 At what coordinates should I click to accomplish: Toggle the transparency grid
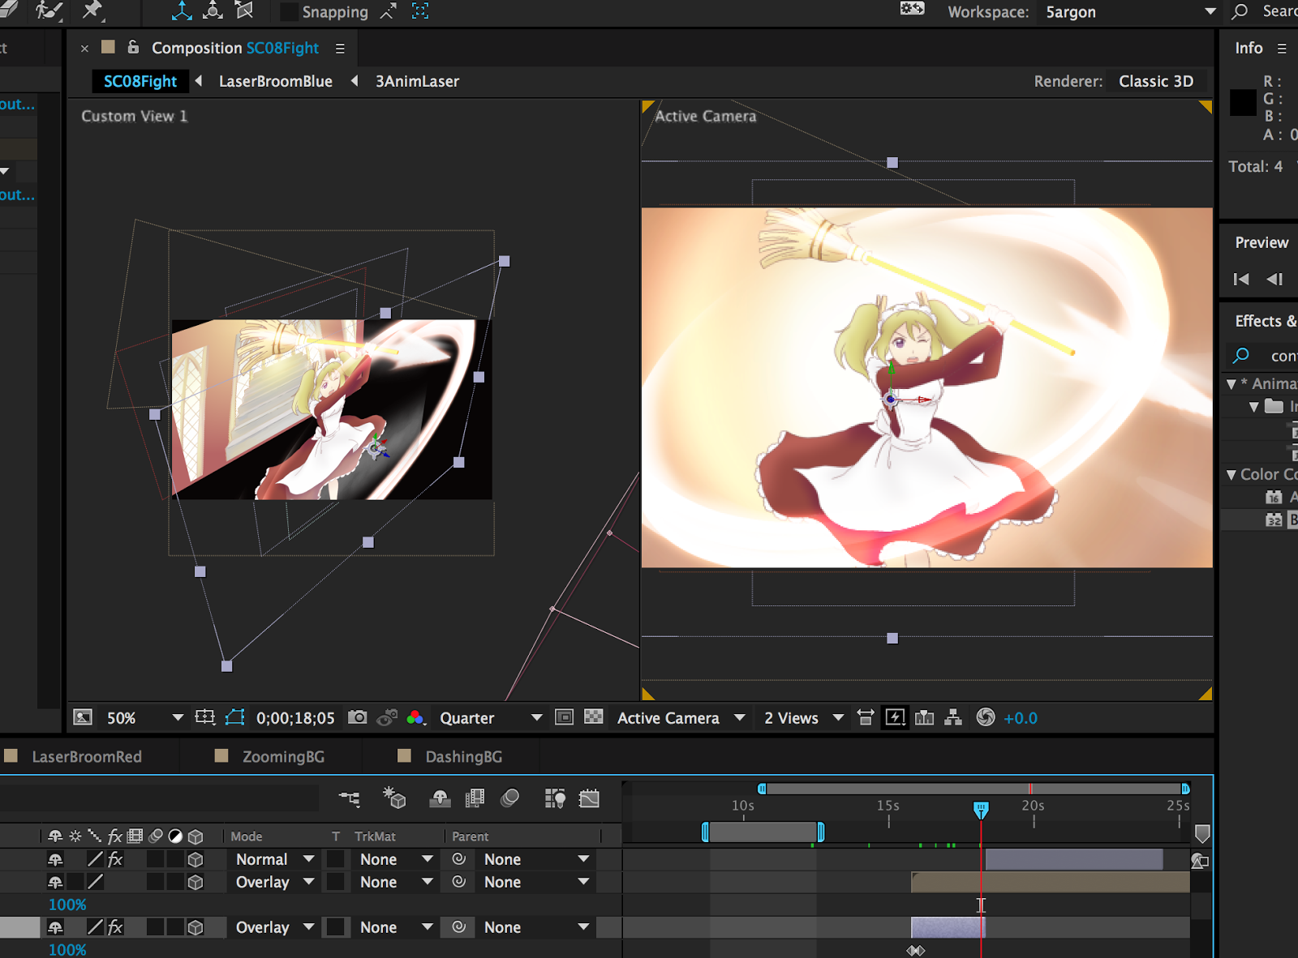594,717
